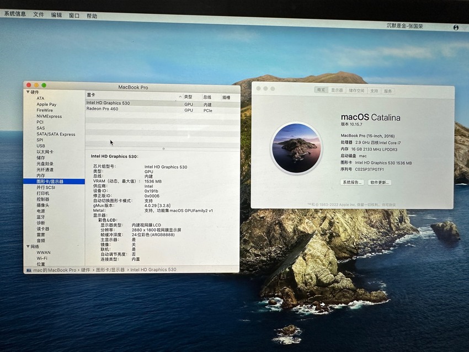
Task: Select 诊断 in the sidebar
Action: [41, 223]
